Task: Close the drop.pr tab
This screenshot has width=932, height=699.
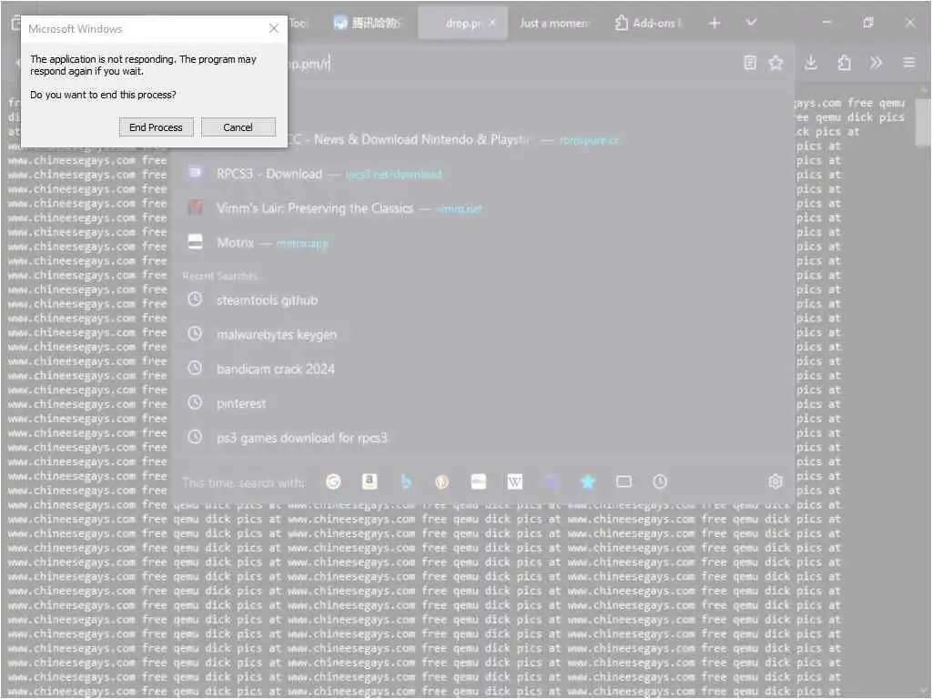Action: 492,23
